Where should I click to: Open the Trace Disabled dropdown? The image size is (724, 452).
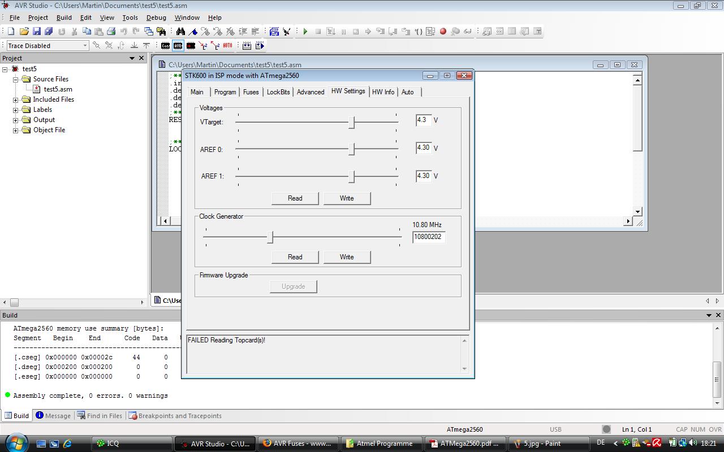(85, 46)
